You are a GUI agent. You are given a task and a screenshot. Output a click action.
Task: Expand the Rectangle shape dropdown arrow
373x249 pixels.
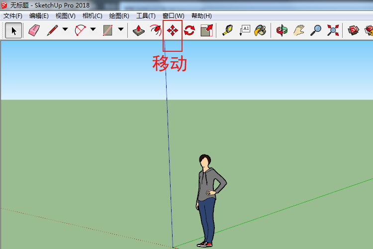pos(121,30)
